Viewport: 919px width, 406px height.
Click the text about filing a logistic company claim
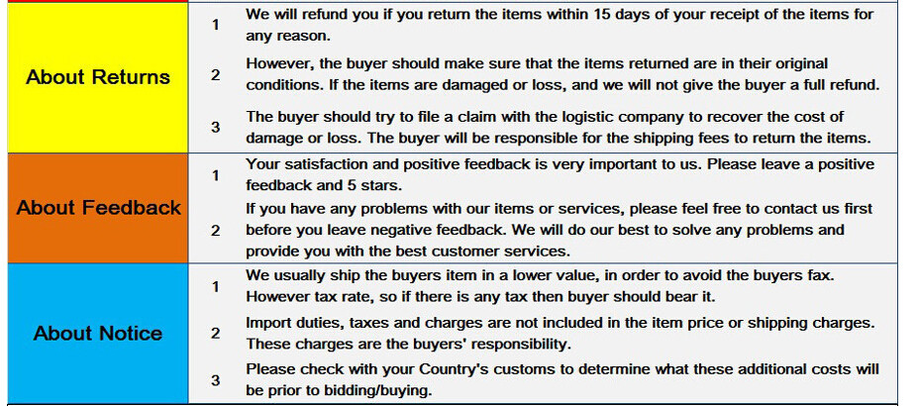click(x=558, y=128)
